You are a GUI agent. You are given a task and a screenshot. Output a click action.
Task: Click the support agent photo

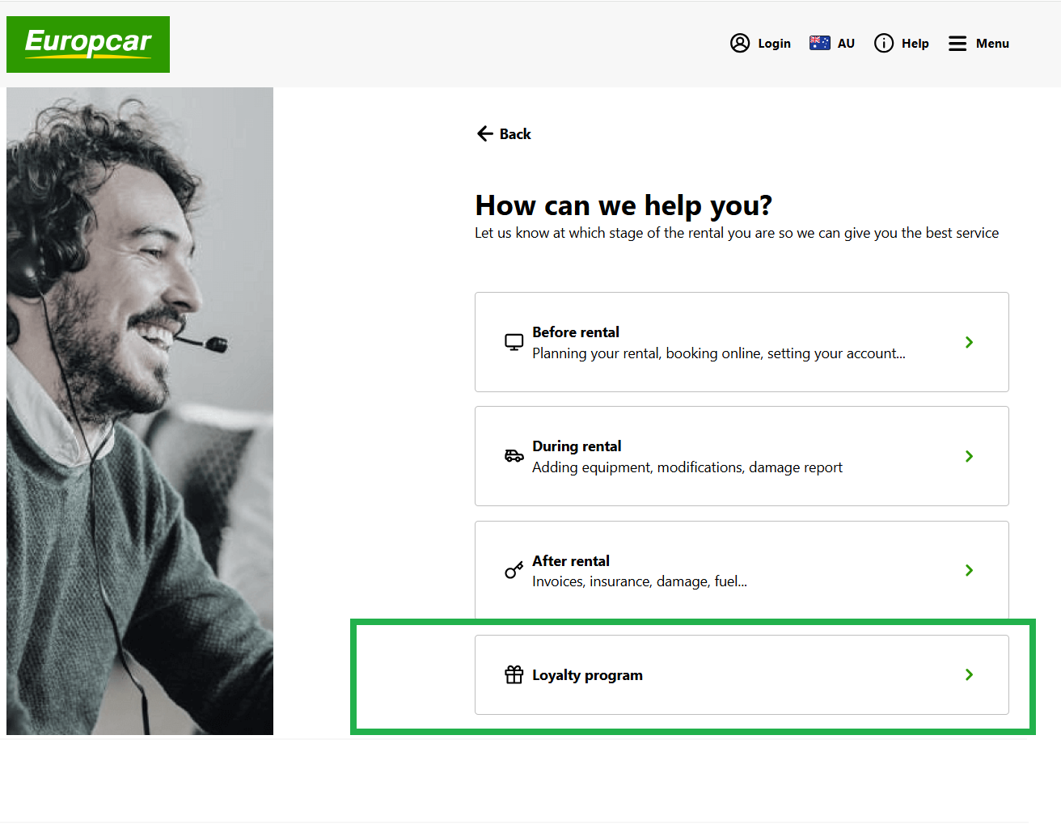140,411
